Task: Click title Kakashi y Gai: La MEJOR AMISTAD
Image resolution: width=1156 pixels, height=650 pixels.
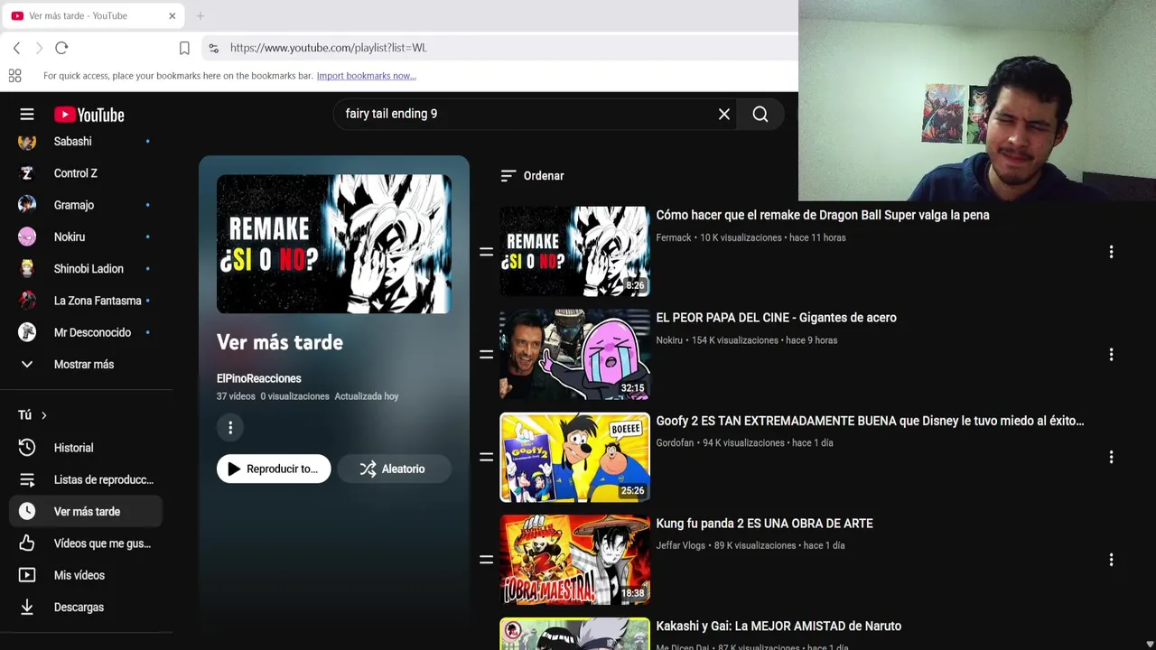Action: pos(778,626)
